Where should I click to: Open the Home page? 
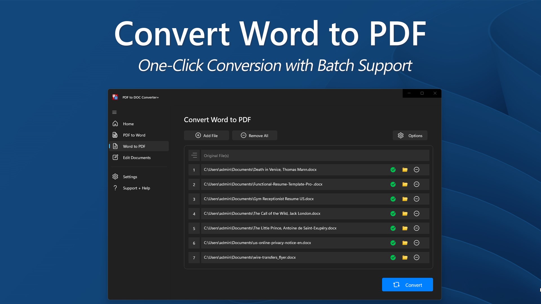tap(139, 124)
